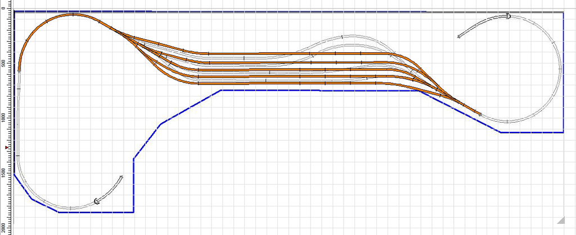The height and width of the screenshot is (235, 576).
Task: Click the 500 mark on the vertical ruler
Action: [x=4, y=63]
